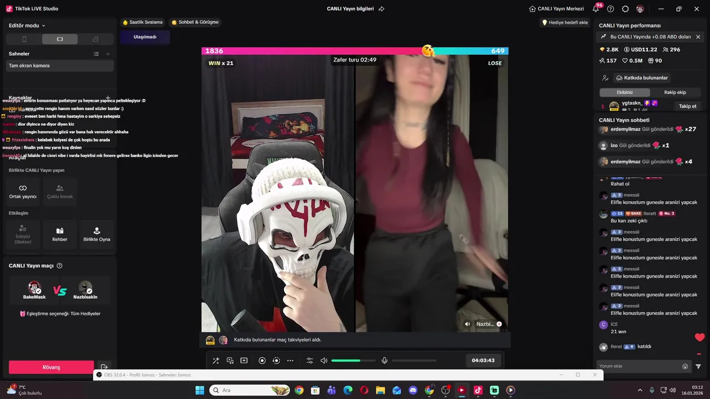Open Discord from the taskbar
Viewport: 710px width, 399px height.
413,390
